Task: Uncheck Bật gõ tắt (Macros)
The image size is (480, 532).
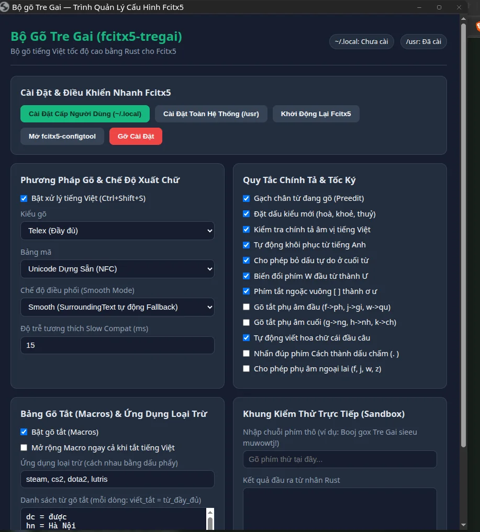Action: (x=24, y=432)
